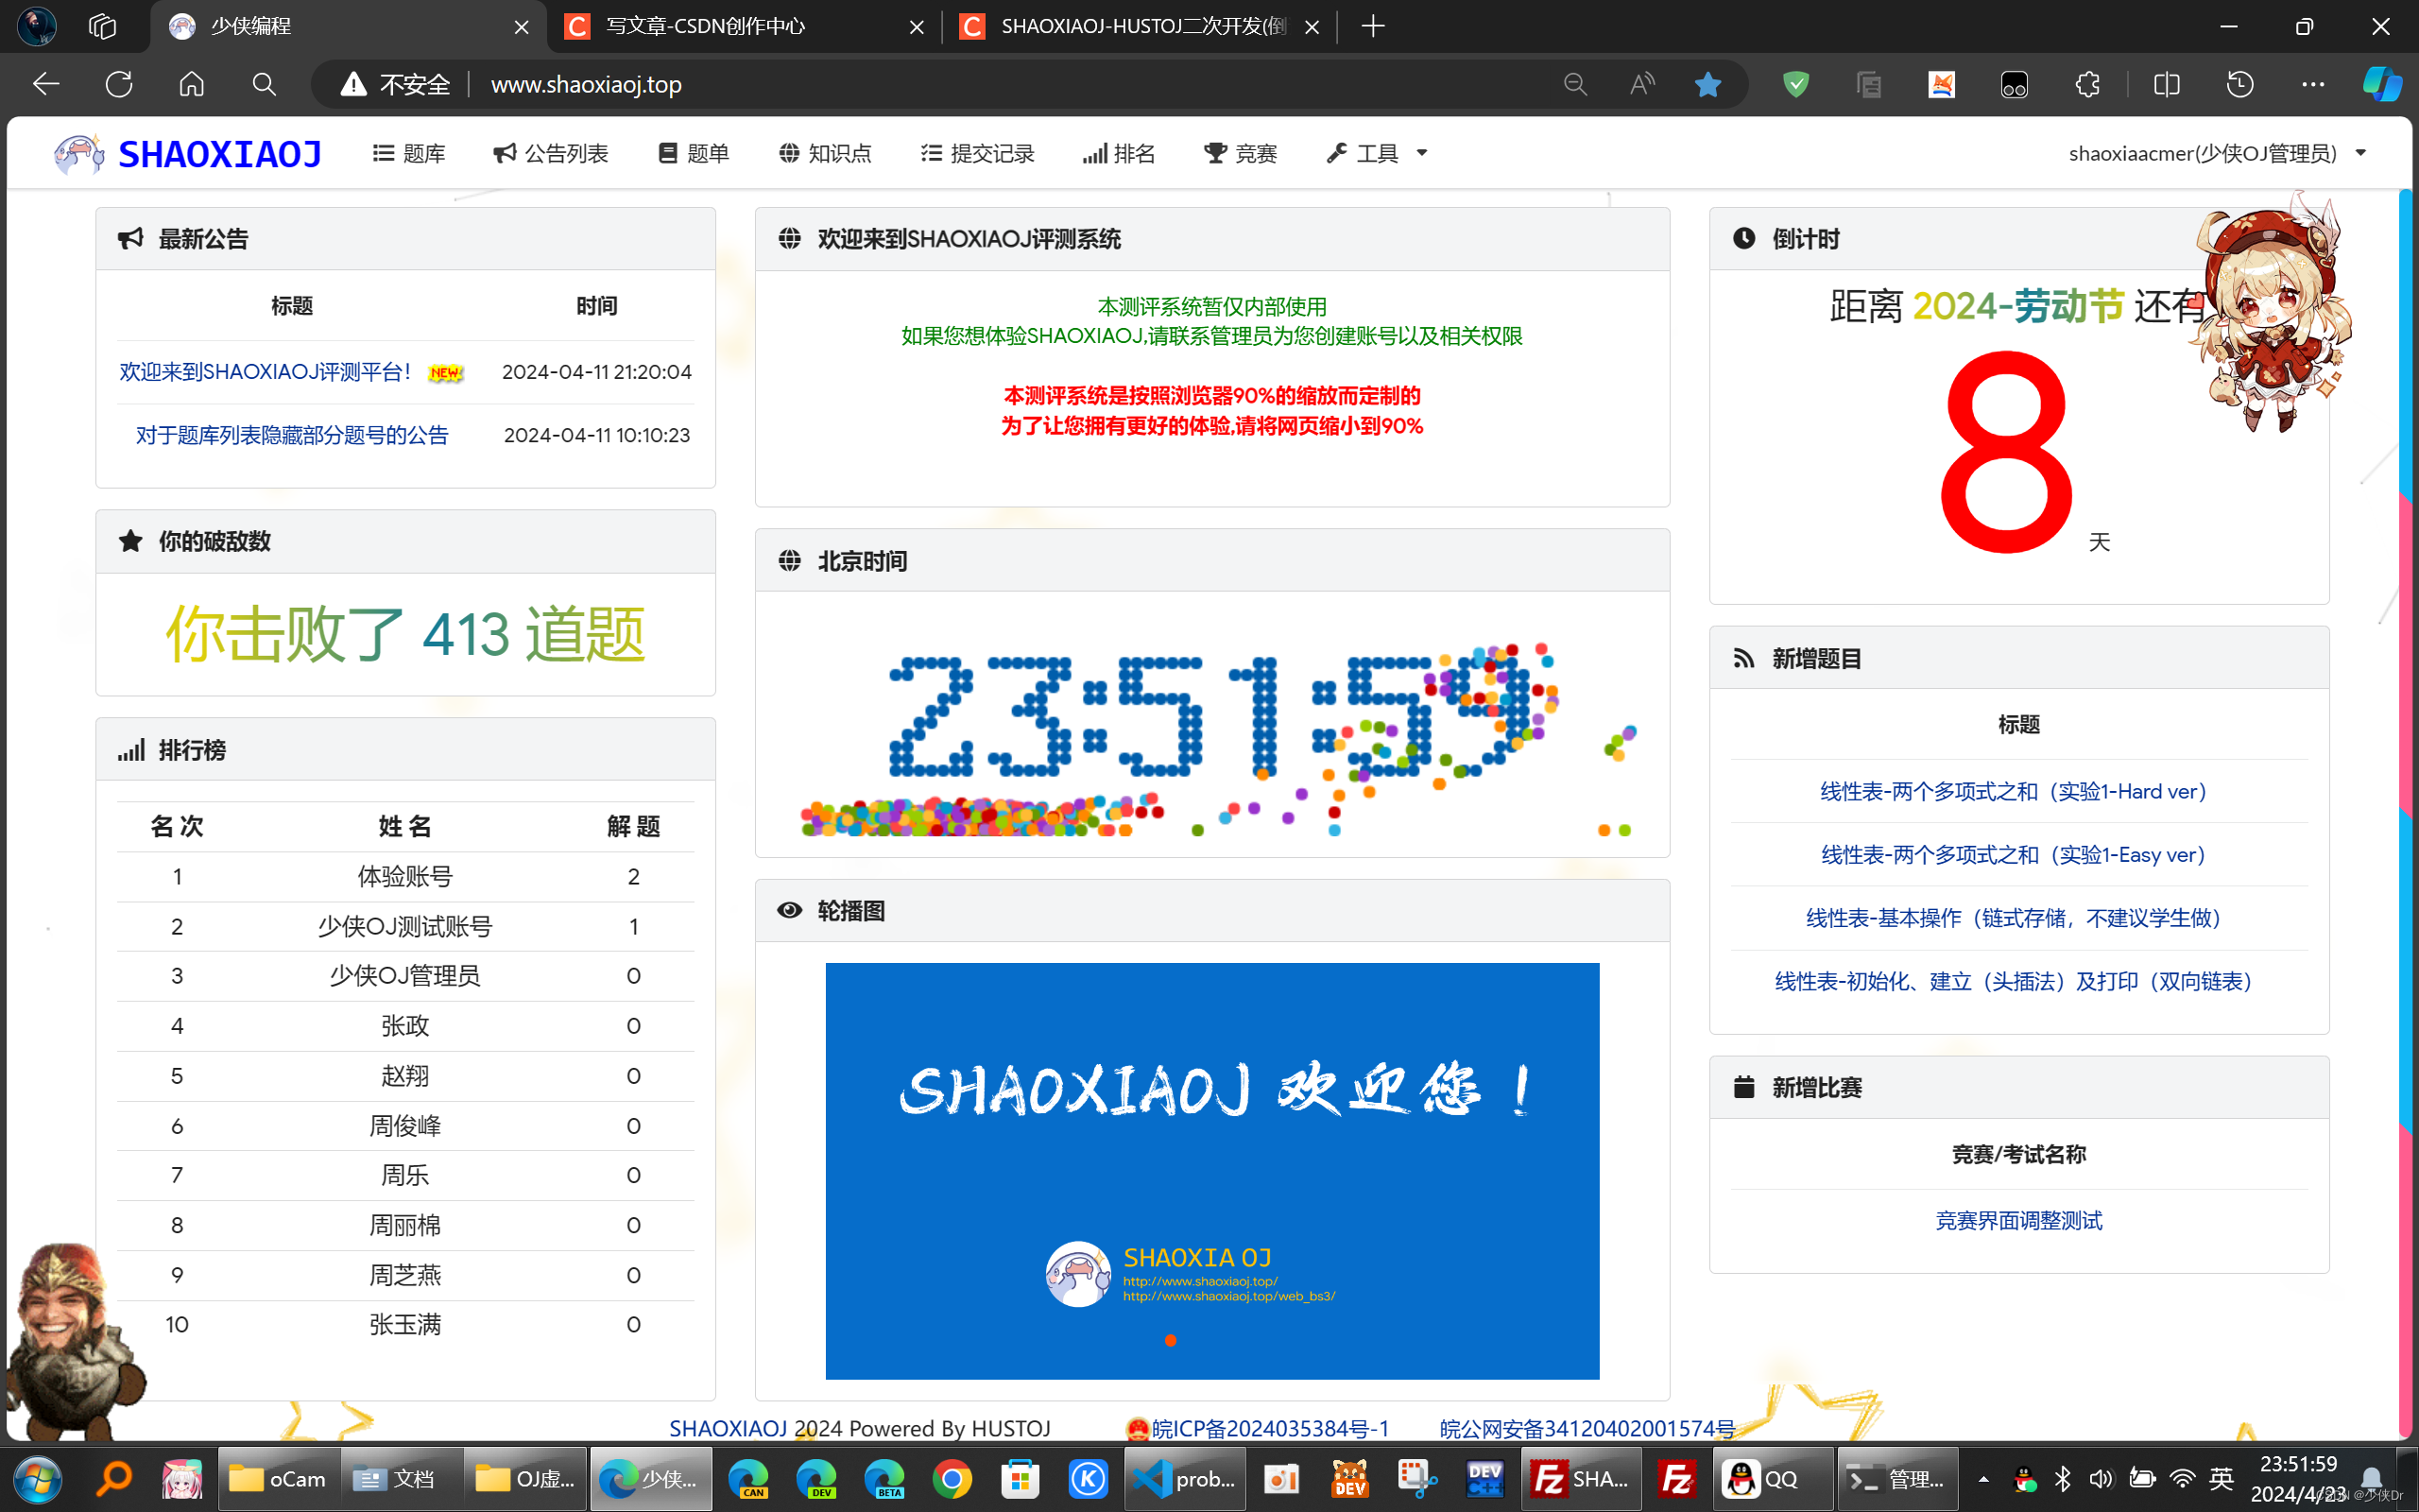Click the home icon in browser toolbar
The image size is (2419, 1512).
click(191, 84)
